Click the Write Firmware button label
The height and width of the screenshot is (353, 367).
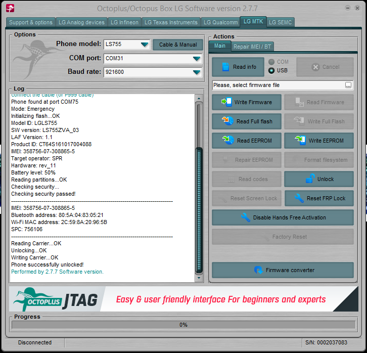coord(253,102)
